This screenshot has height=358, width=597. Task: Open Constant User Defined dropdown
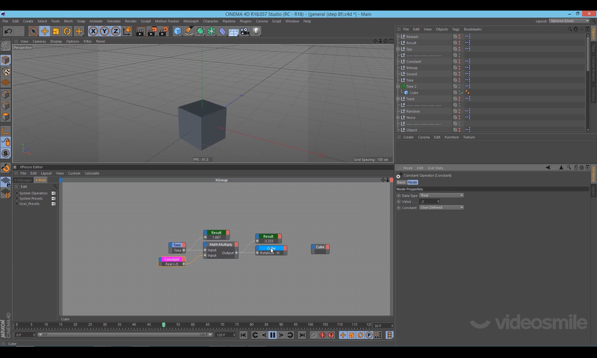coord(442,207)
